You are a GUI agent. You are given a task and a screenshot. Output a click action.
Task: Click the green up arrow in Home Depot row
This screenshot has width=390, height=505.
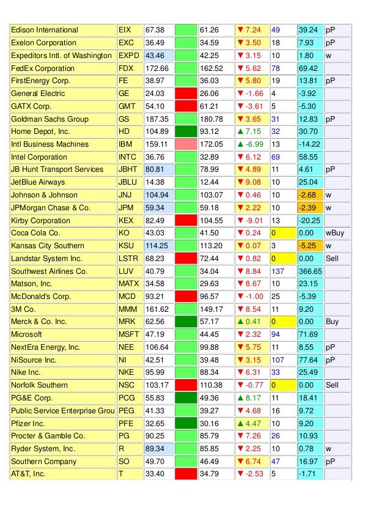click(240, 131)
